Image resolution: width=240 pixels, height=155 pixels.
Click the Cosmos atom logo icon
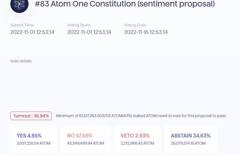click(x=19, y=5)
